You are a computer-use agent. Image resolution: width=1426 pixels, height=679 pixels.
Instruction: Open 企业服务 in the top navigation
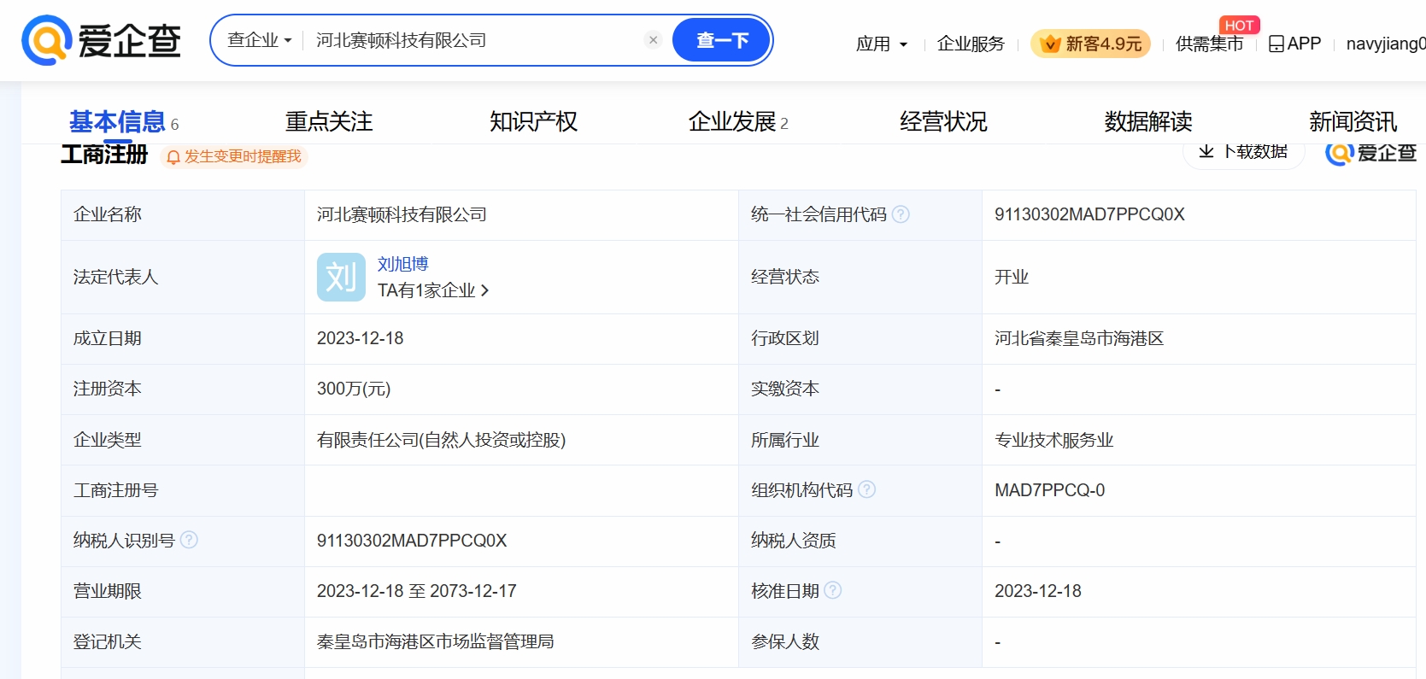pyautogui.click(x=971, y=44)
